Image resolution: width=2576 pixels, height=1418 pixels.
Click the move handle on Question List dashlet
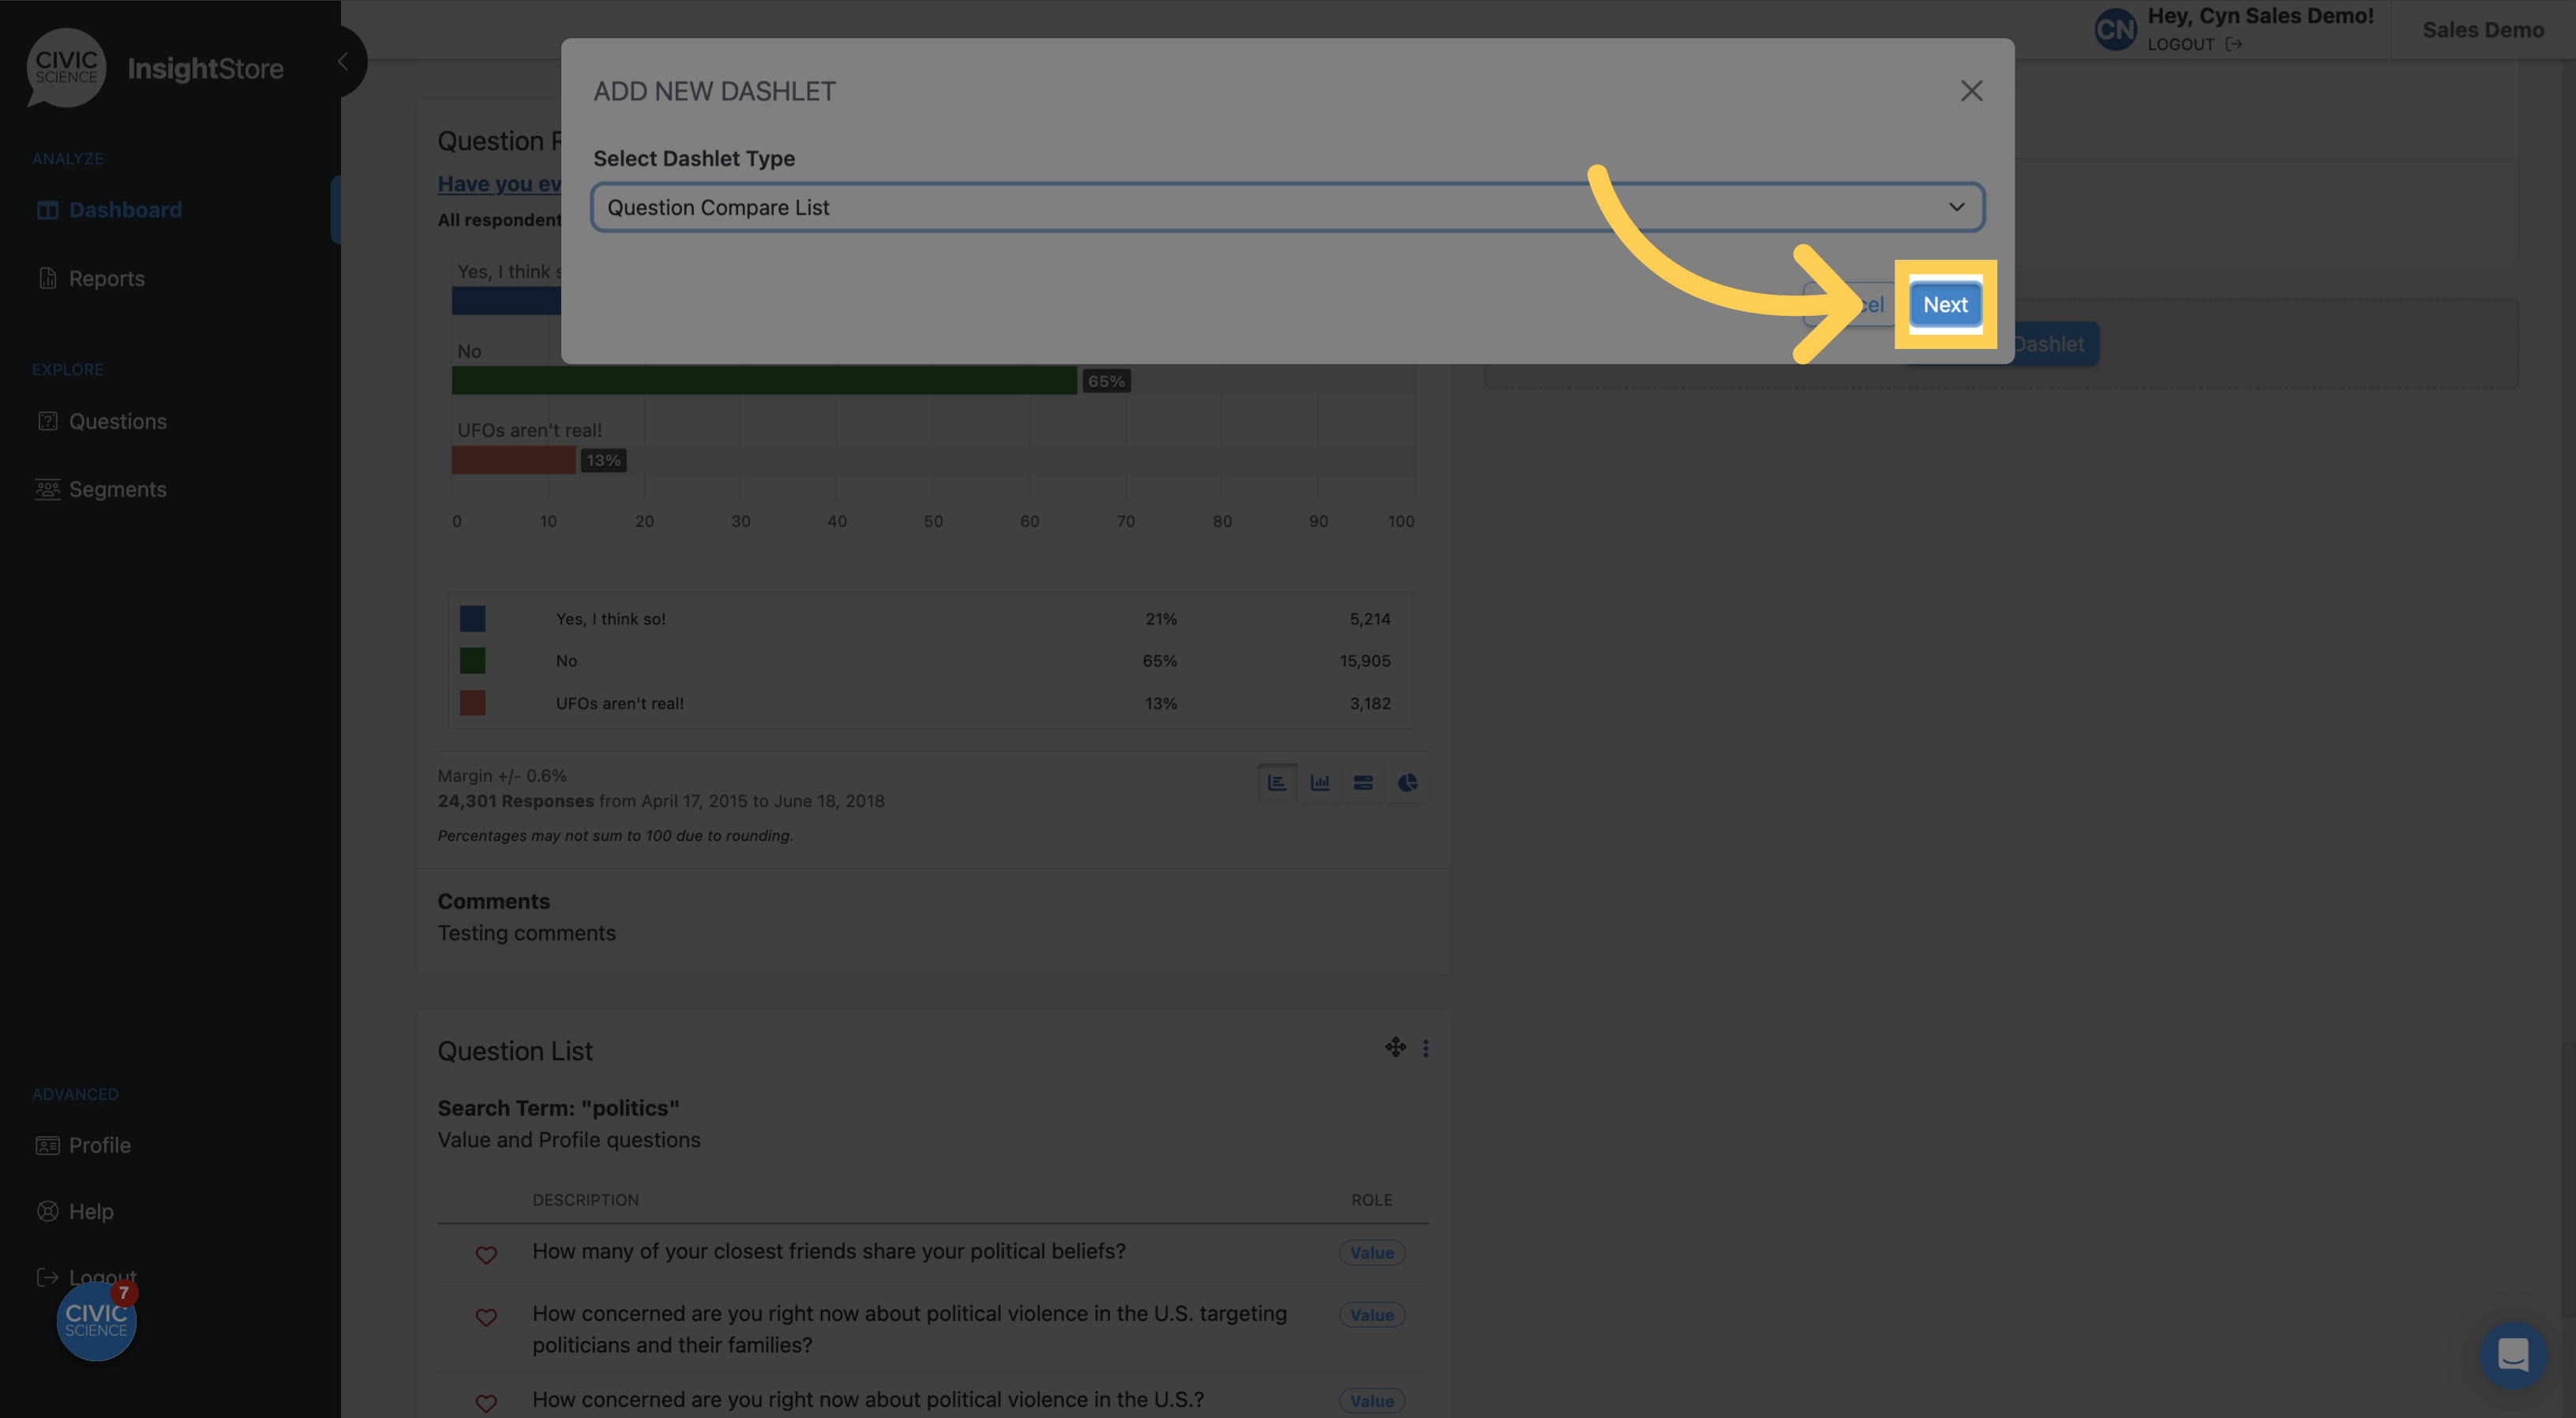(x=1395, y=1047)
